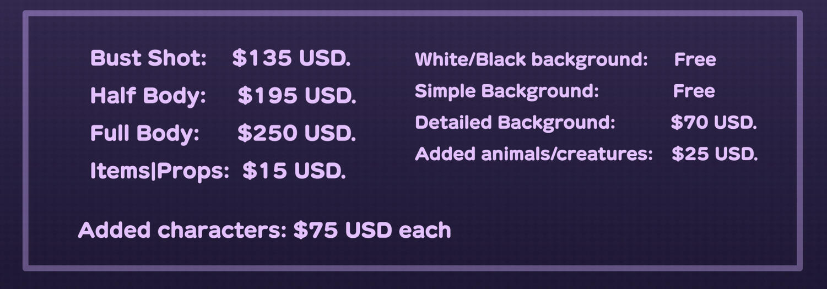Click the Added characters label

coord(182,230)
